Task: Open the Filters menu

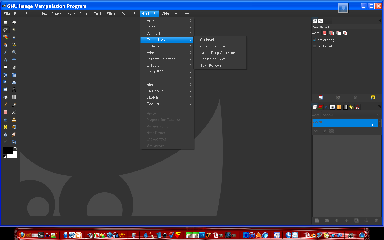Action: point(112,14)
